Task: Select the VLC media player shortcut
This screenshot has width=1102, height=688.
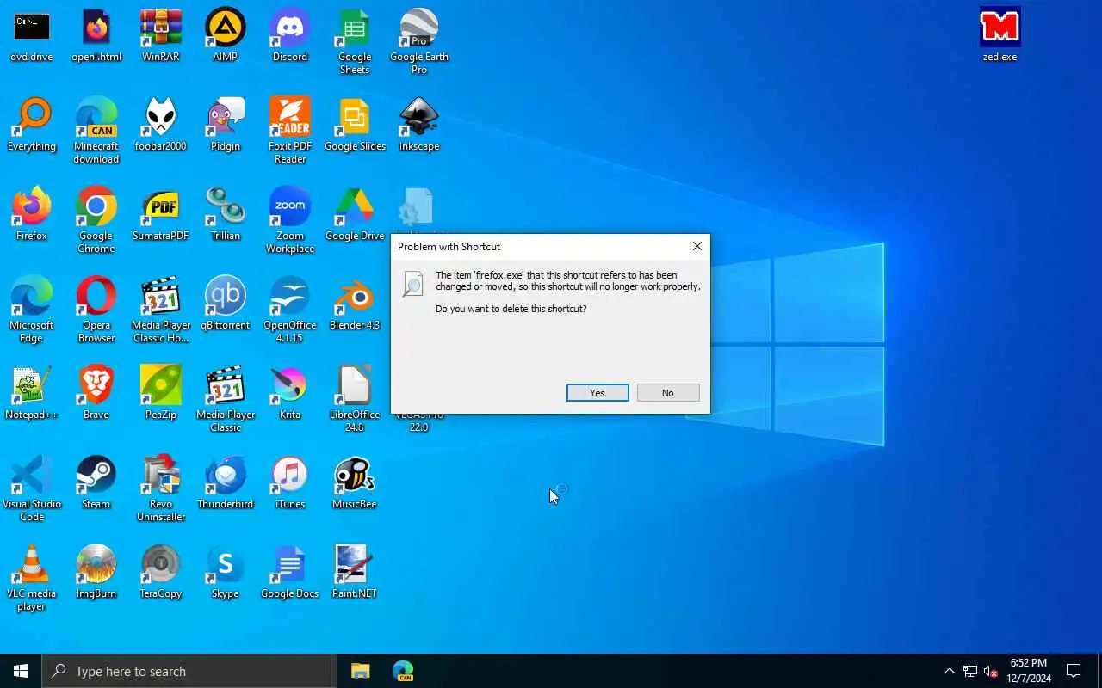Action: pyautogui.click(x=32, y=578)
